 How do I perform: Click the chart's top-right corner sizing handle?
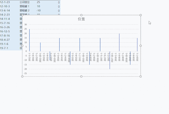pos(140,15)
